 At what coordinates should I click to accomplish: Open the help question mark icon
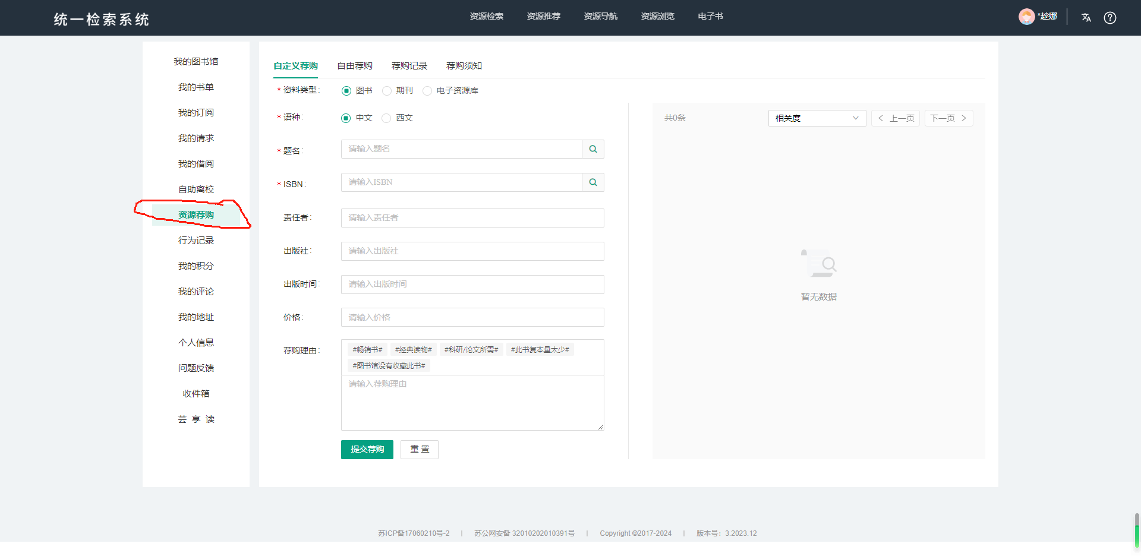pyautogui.click(x=1110, y=18)
